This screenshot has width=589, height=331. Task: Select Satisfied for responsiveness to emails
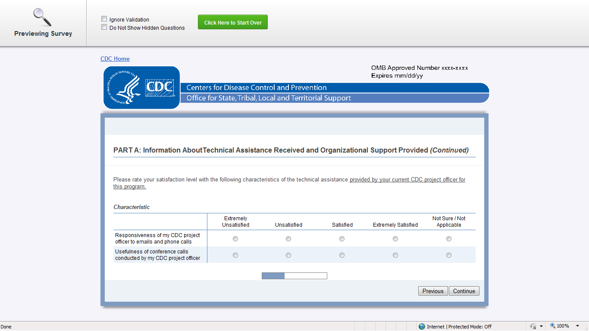(342, 239)
